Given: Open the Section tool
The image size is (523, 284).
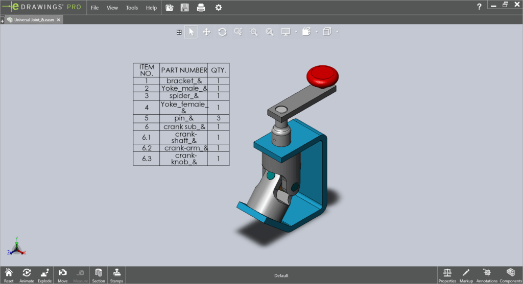Looking at the screenshot, I should coord(99,275).
